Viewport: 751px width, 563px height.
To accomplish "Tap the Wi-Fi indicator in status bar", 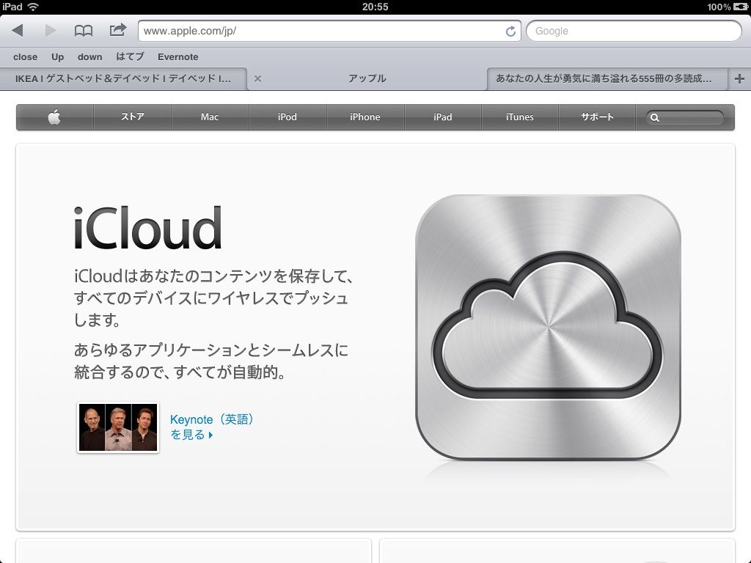I will click(33, 7).
